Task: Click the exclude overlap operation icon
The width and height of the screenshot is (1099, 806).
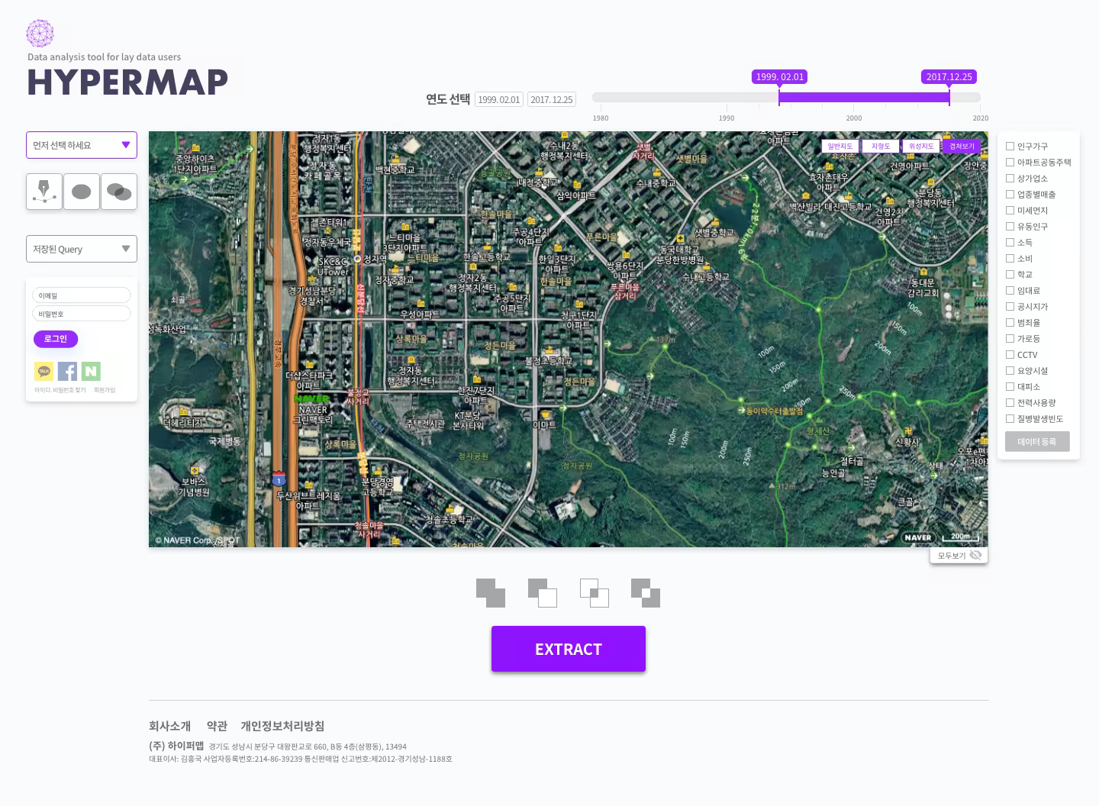Action: click(x=645, y=593)
